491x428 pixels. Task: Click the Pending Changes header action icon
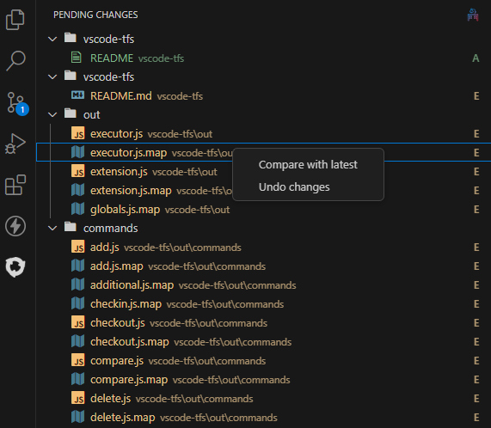[x=473, y=15]
